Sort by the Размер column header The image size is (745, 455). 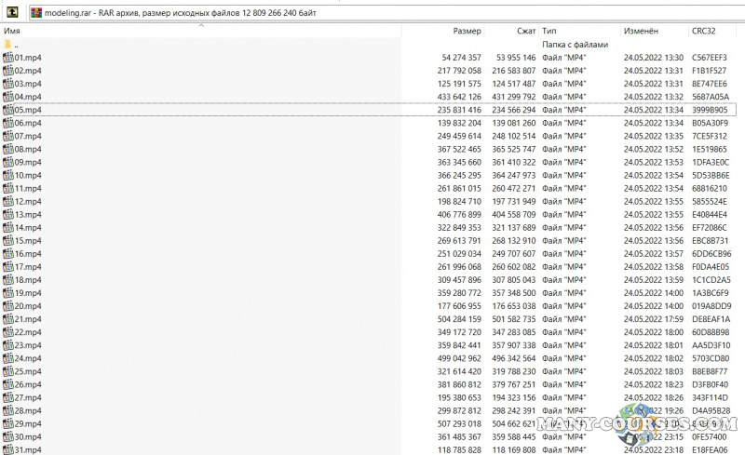click(x=467, y=31)
